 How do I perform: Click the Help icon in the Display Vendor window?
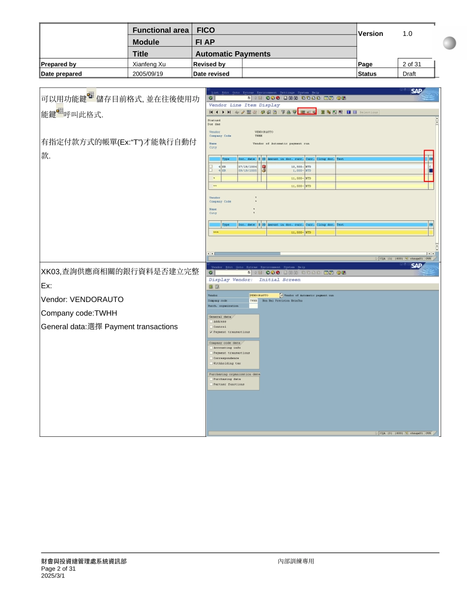coord(339,272)
